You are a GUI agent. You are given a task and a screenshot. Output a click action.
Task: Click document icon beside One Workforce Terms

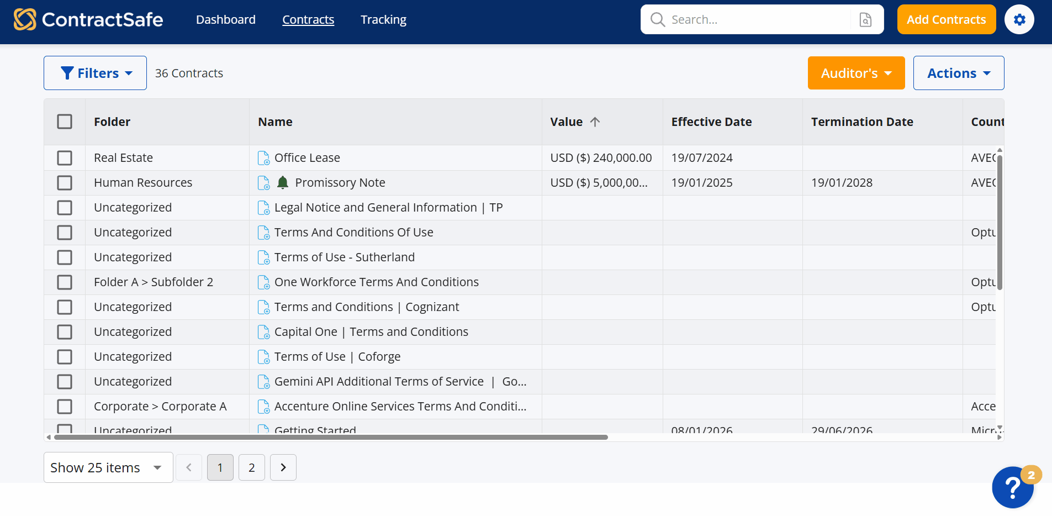pyautogui.click(x=264, y=282)
